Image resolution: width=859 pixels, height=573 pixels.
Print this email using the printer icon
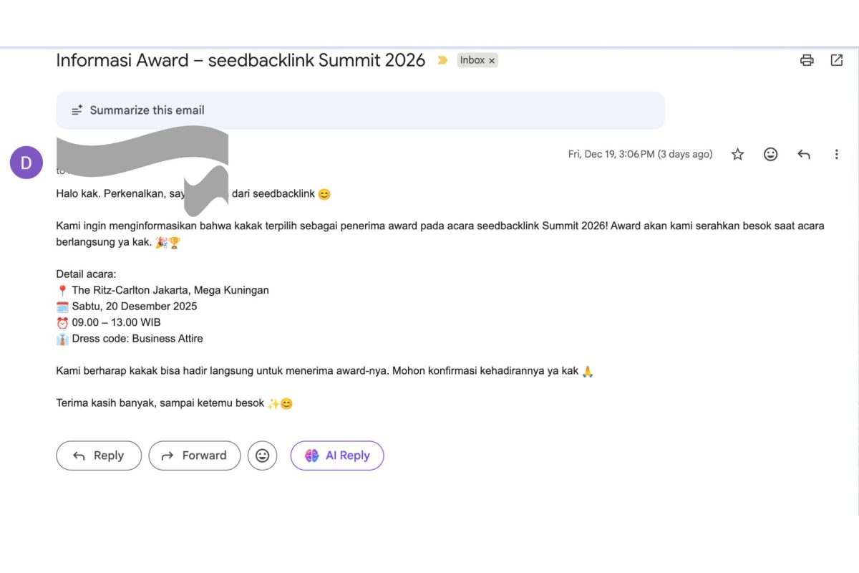click(x=807, y=60)
